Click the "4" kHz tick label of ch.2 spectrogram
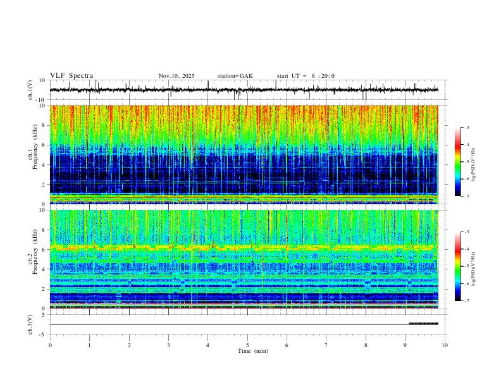Viewport: 501px width, 387px height. click(44, 269)
